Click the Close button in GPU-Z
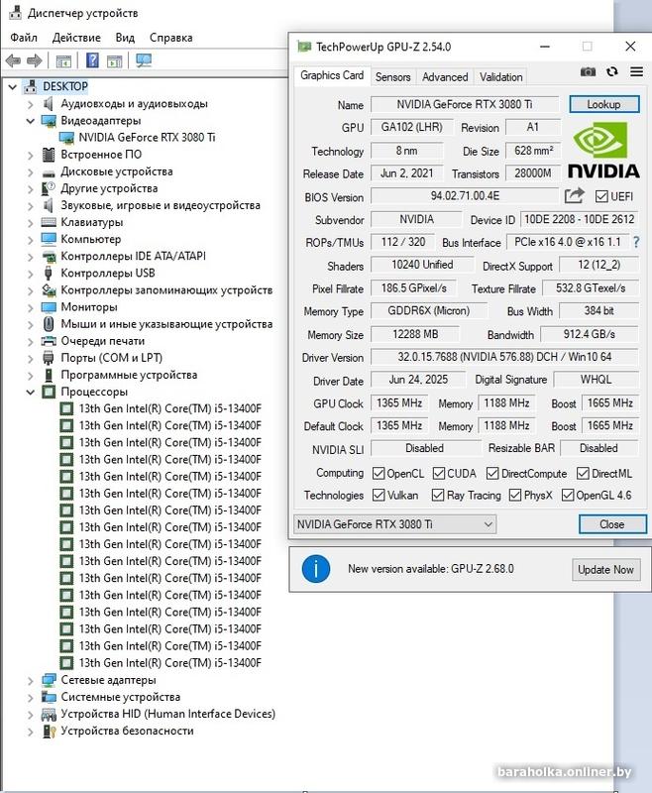The image size is (652, 793). tap(612, 524)
